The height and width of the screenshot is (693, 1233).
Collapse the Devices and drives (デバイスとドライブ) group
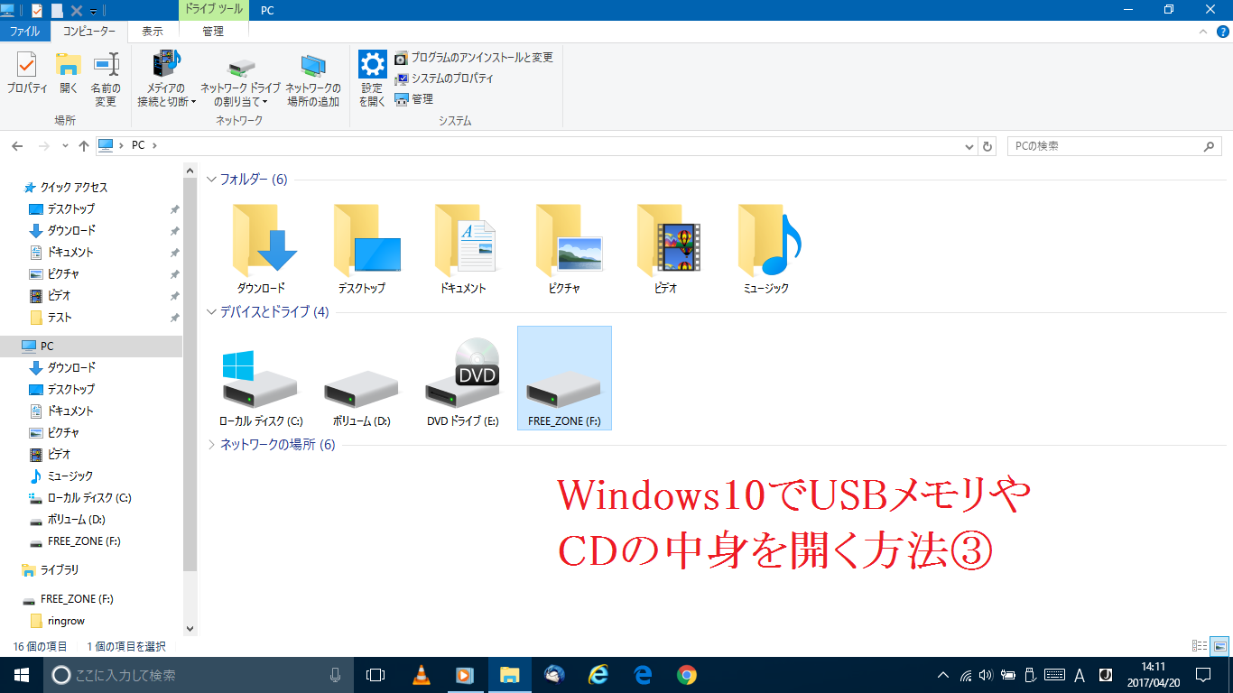212,312
